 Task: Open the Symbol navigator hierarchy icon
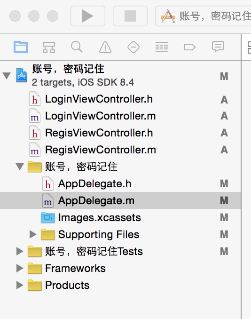pos(49,47)
